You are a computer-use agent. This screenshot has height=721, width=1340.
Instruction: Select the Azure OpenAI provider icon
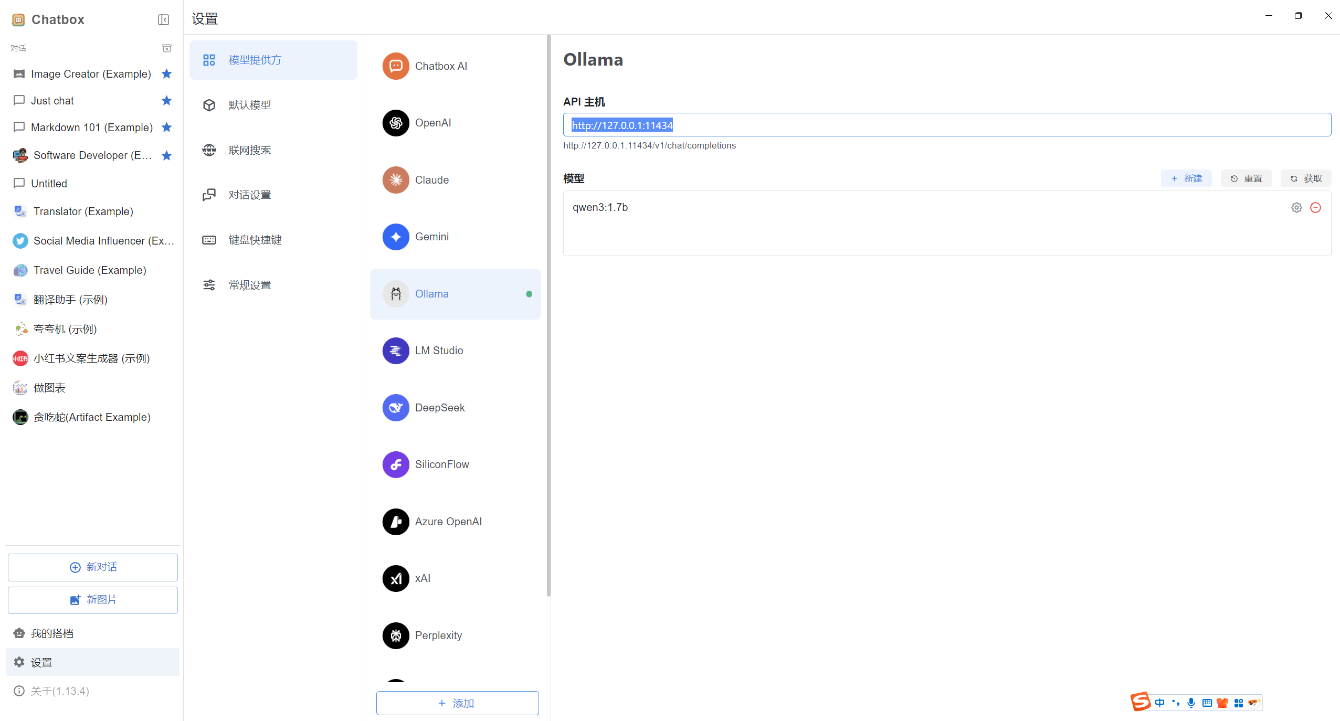click(x=396, y=522)
